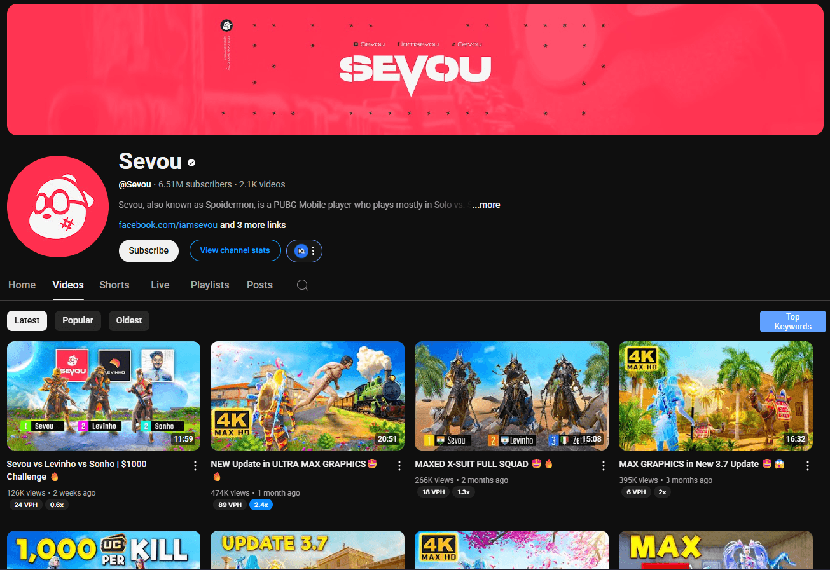
Task: Open MAXED X-SUIT FULL SQUAD thumbnail
Action: (x=511, y=396)
